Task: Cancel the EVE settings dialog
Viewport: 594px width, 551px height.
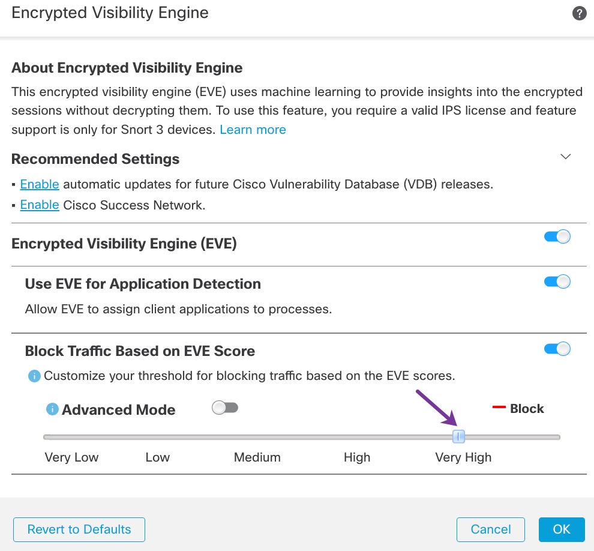Action: (490, 529)
